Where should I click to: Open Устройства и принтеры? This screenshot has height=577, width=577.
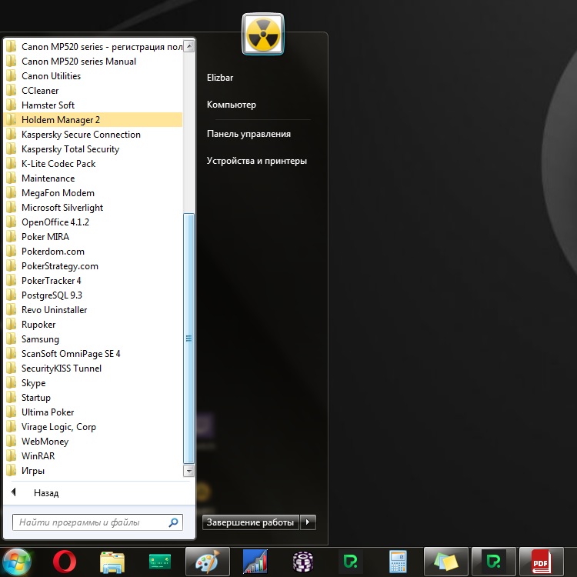click(x=257, y=161)
